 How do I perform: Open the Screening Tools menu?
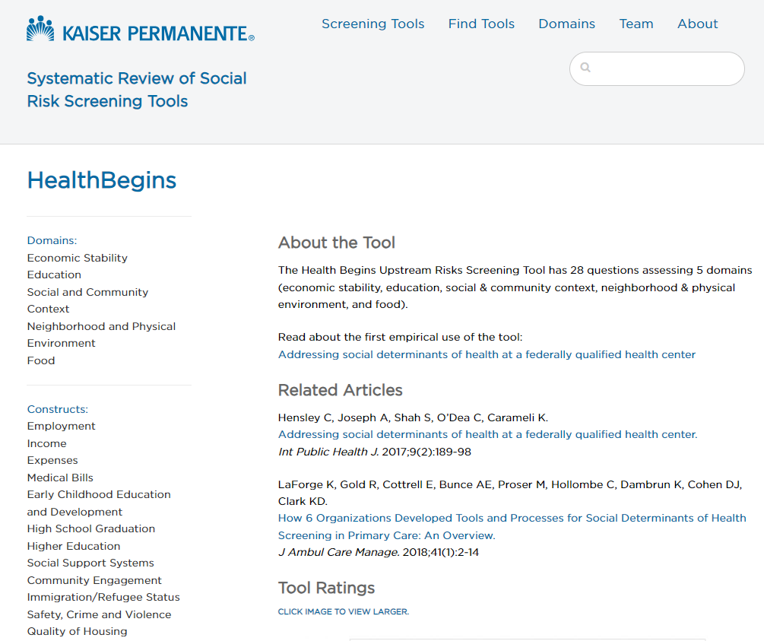pyautogui.click(x=372, y=24)
